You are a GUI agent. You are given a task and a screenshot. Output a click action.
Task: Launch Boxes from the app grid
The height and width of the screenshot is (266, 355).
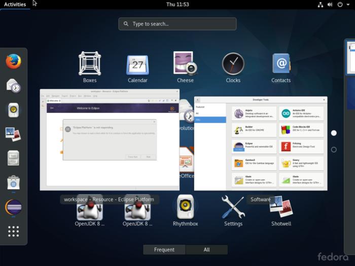click(90, 67)
